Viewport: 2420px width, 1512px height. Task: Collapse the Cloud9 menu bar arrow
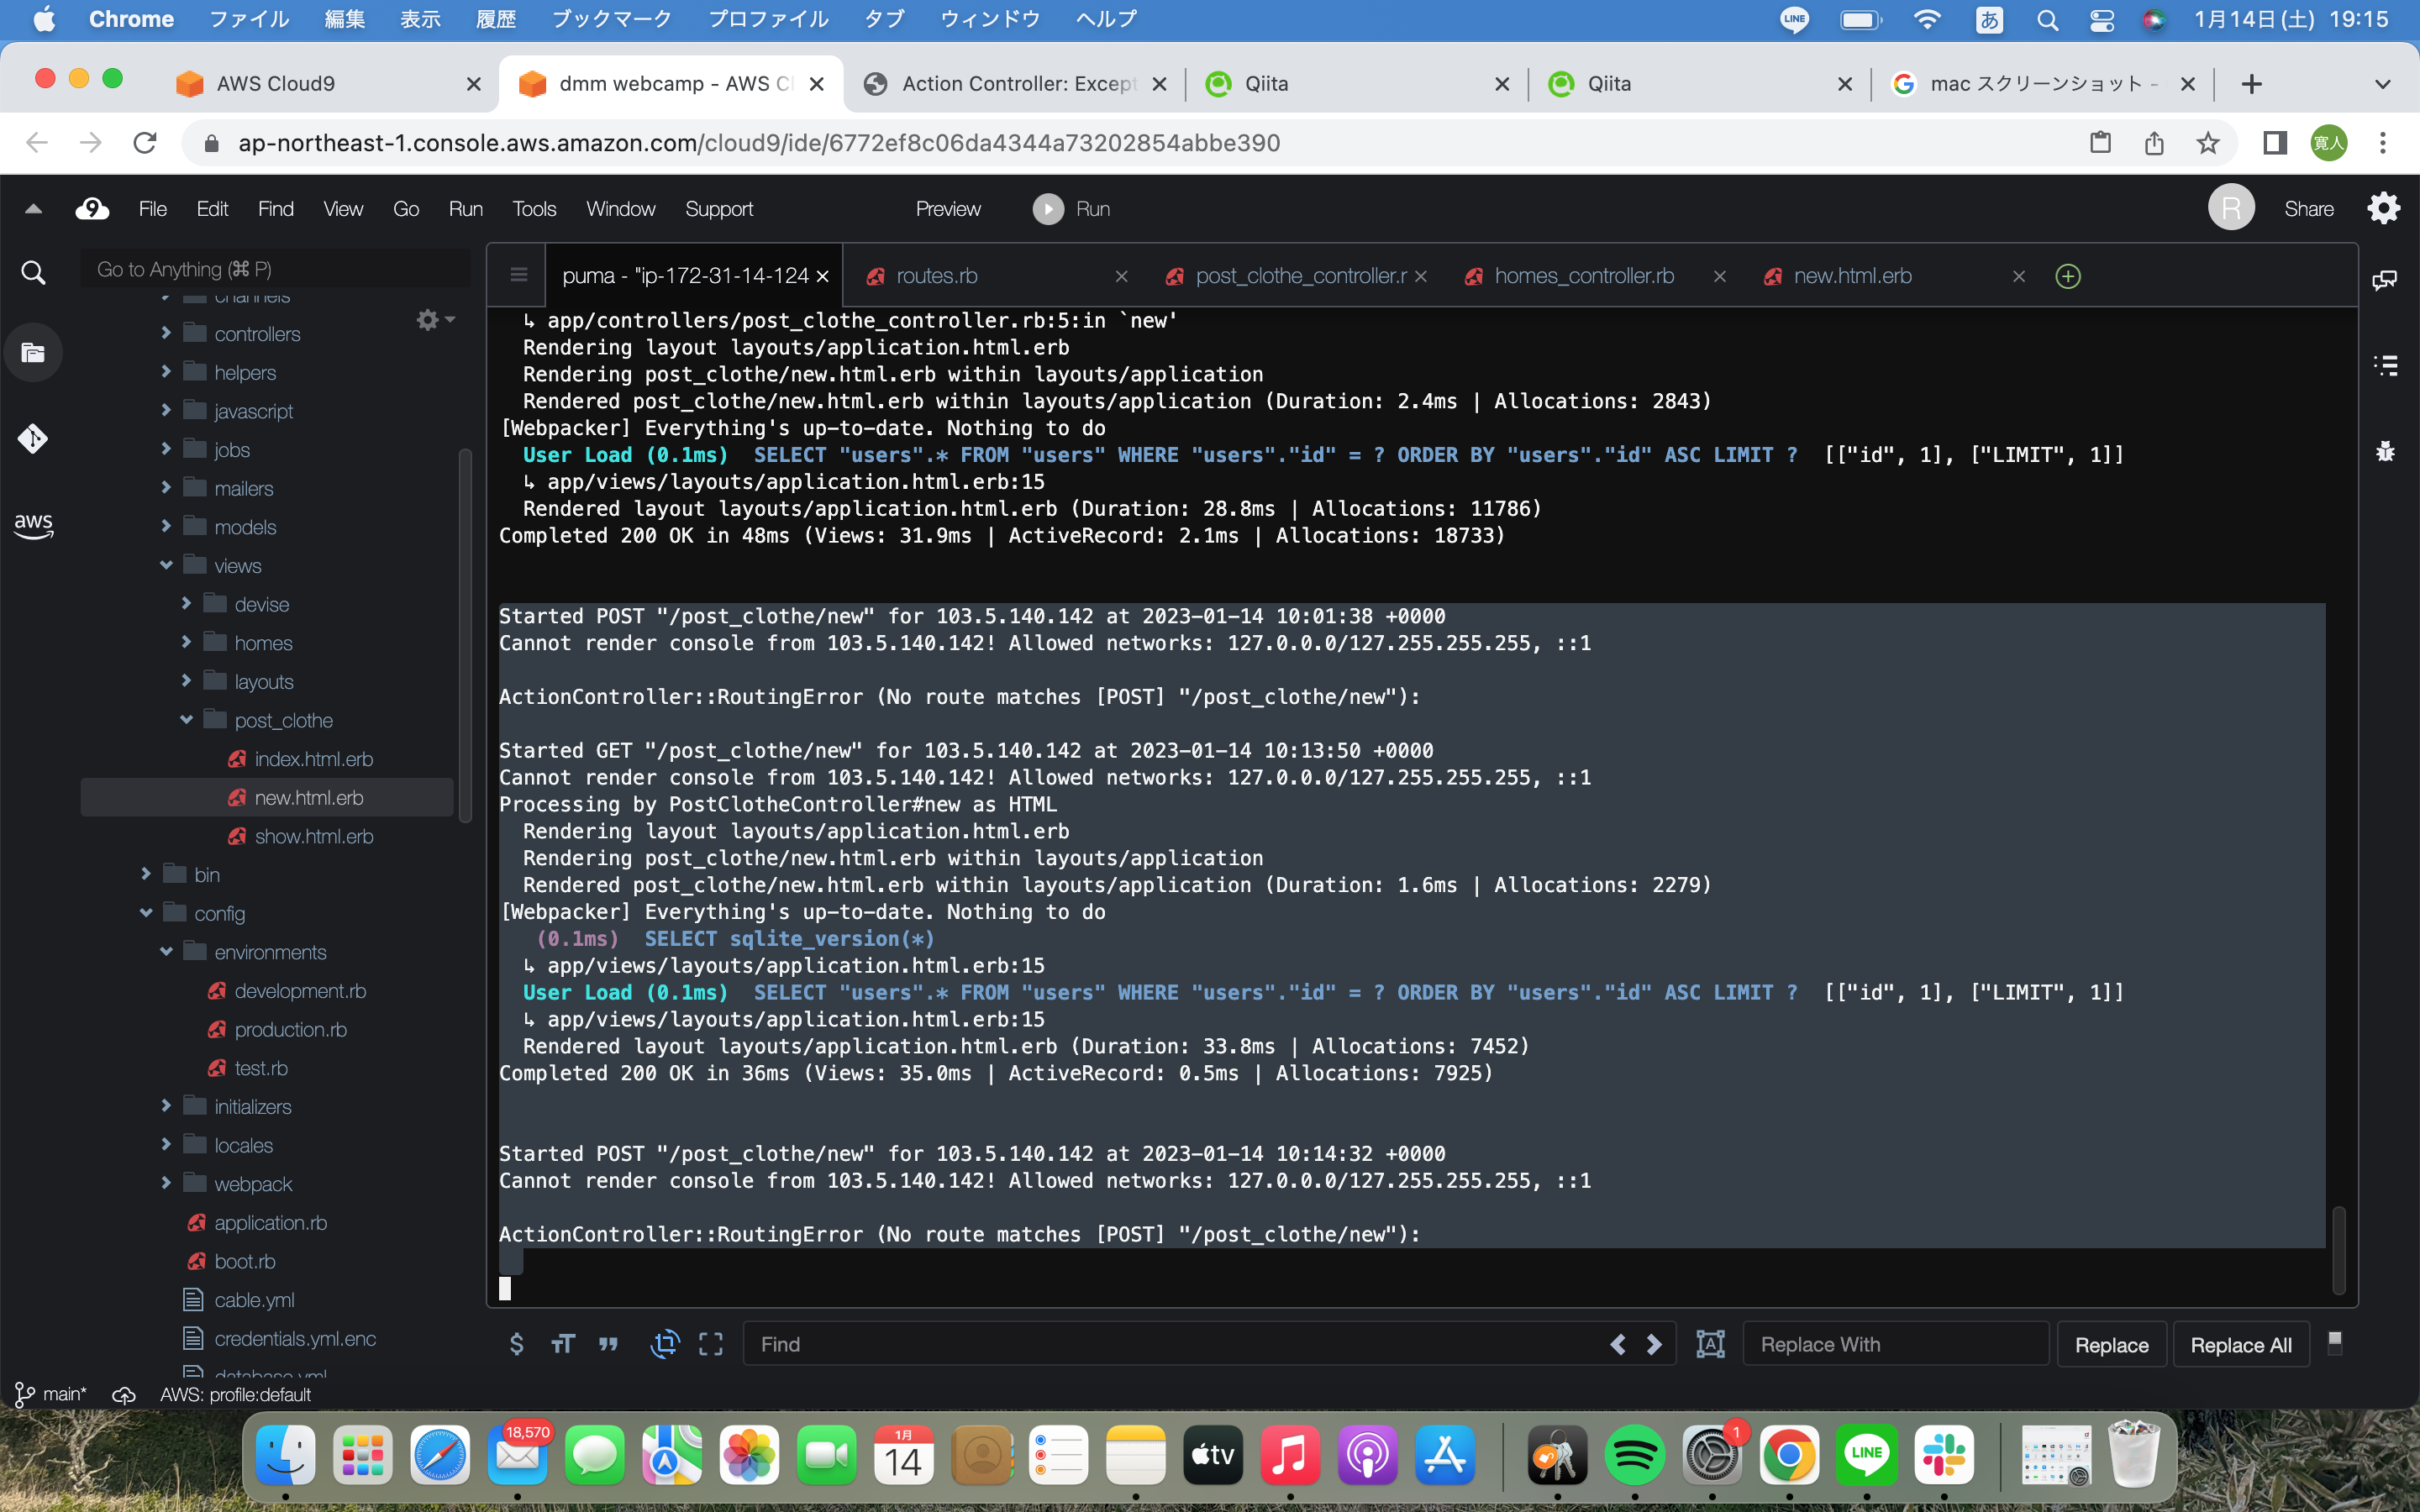pos(33,209)
